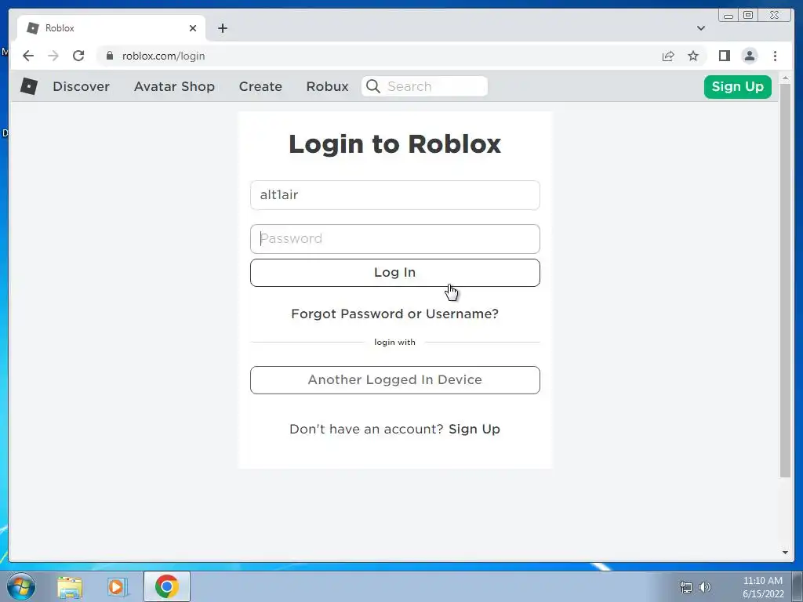Reload the Roblox login page
The image size is (803, 602).
(78, 56)
